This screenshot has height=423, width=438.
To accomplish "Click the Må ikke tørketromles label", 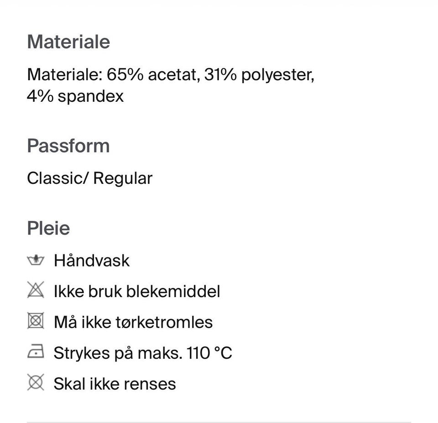I will (x=133, y=322).
